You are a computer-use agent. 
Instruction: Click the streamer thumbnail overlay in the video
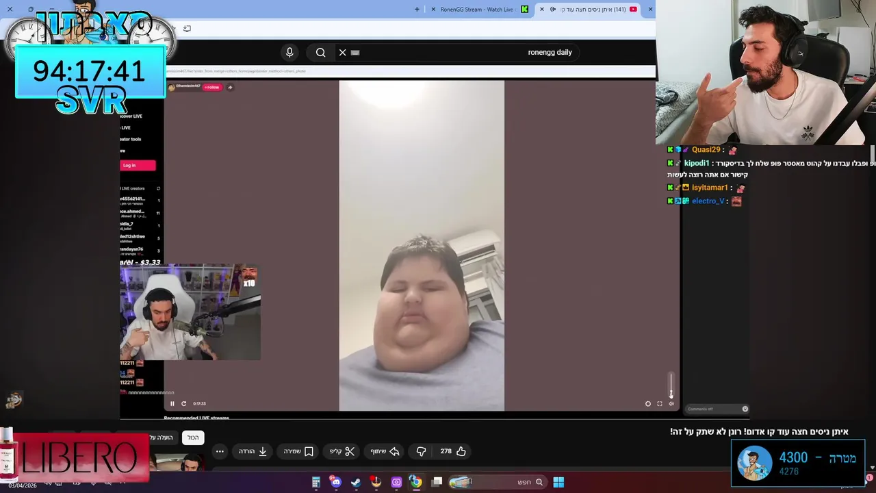coord(190,312)
